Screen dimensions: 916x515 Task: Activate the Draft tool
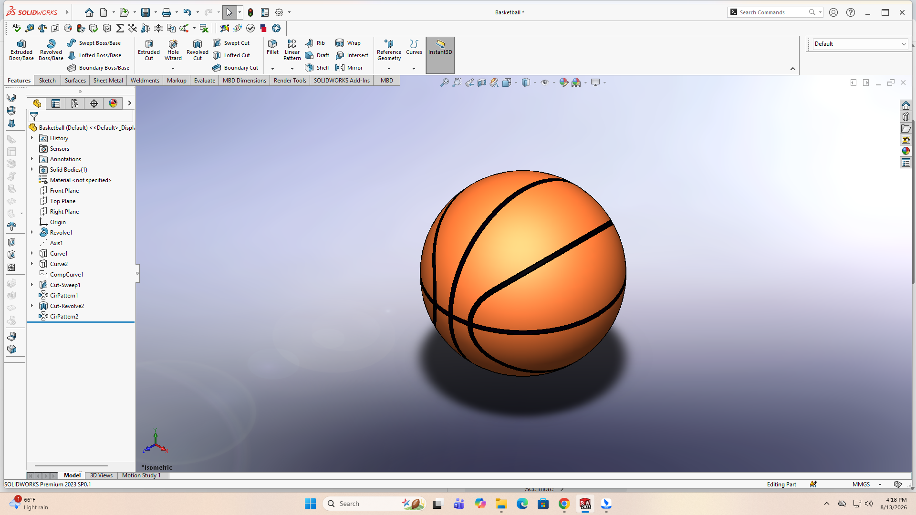(317, 55)
